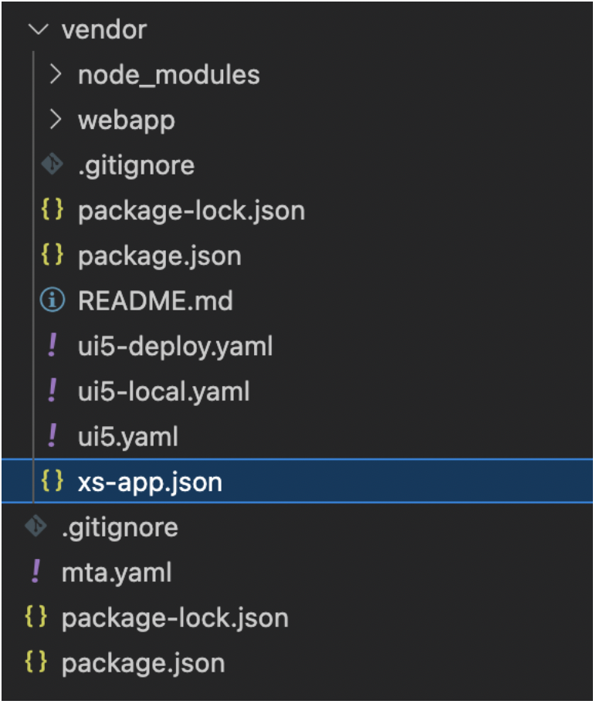
Task: Select the webapp folder name
Action: (127, 120)
